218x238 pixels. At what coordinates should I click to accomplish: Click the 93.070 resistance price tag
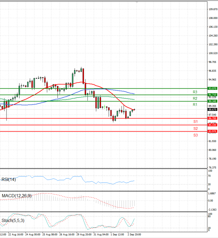point(213,88)
